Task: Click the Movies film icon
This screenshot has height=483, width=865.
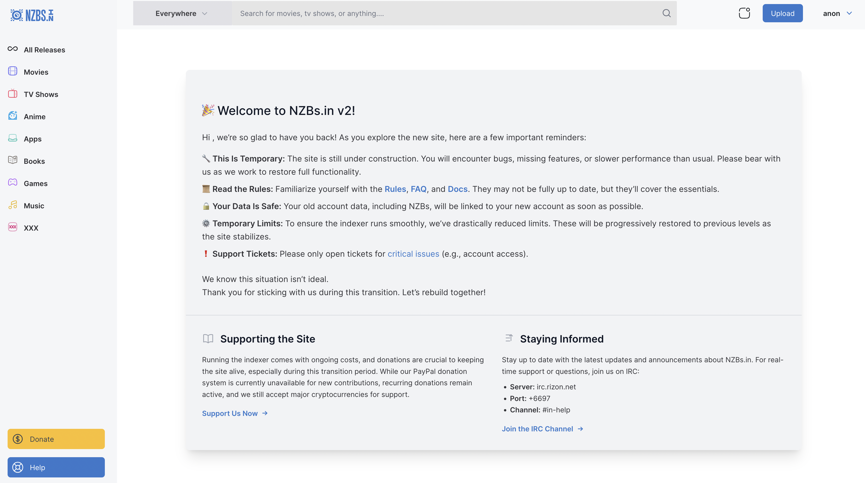Action: (13, 71)
